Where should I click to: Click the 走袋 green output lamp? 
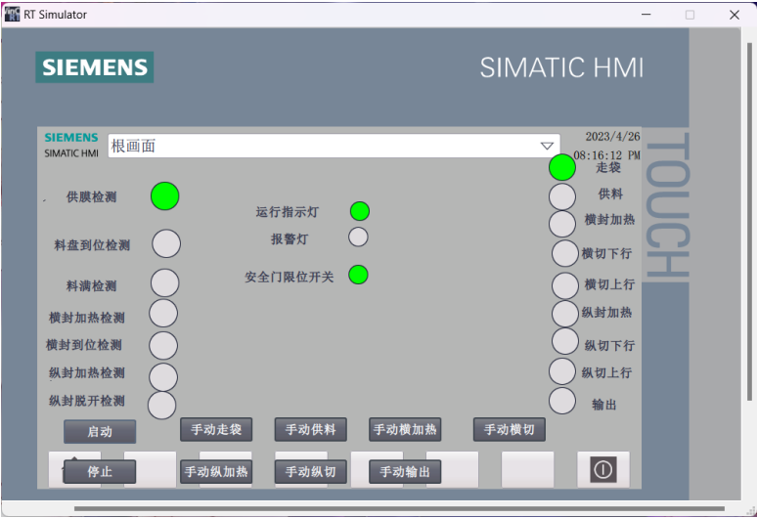point(562,167)
